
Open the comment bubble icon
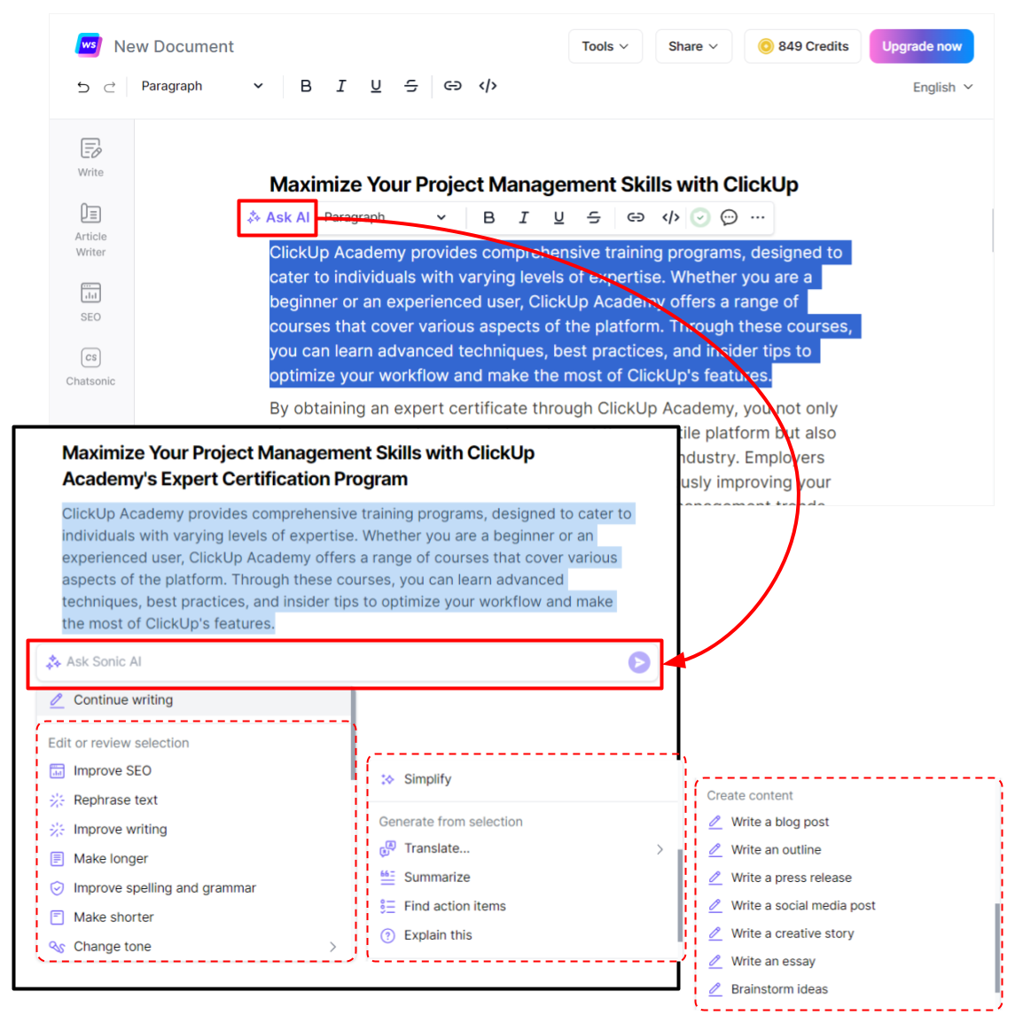[729, 217]
